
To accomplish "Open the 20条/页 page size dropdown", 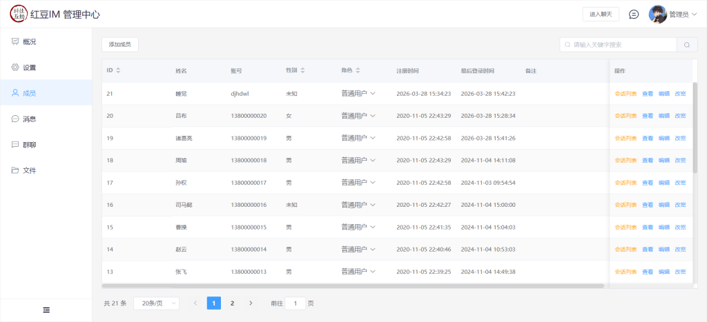I will pos(156,303).
